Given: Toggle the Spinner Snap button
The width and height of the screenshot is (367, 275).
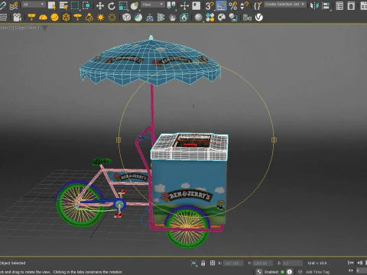Looking at the screenshot, I should pyautogui.click(x=244, y=5).
